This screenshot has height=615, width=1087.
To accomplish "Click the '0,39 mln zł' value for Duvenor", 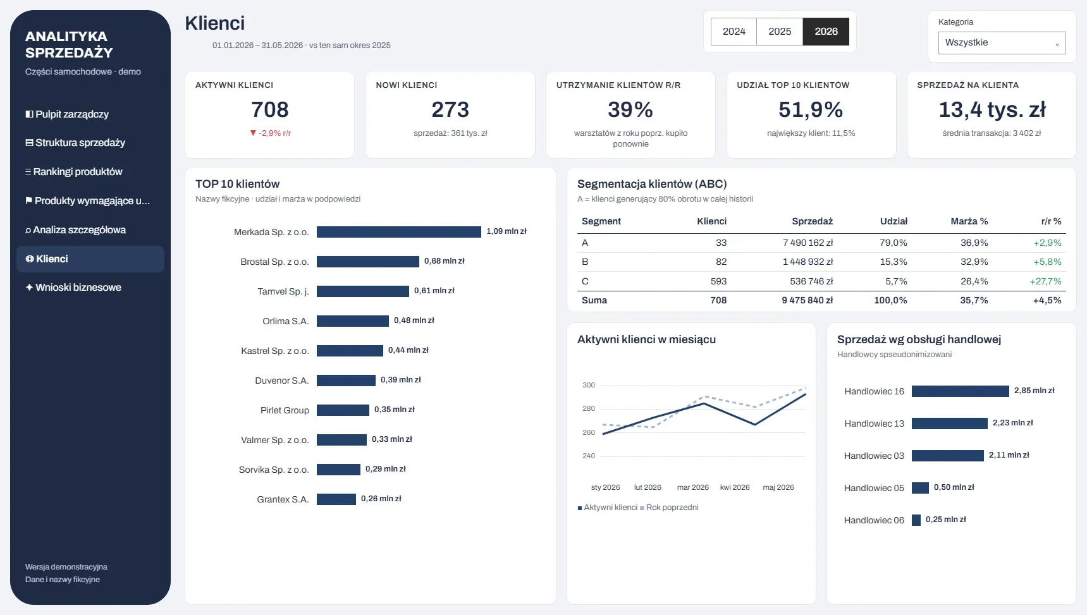I will (x=401, y=380).
